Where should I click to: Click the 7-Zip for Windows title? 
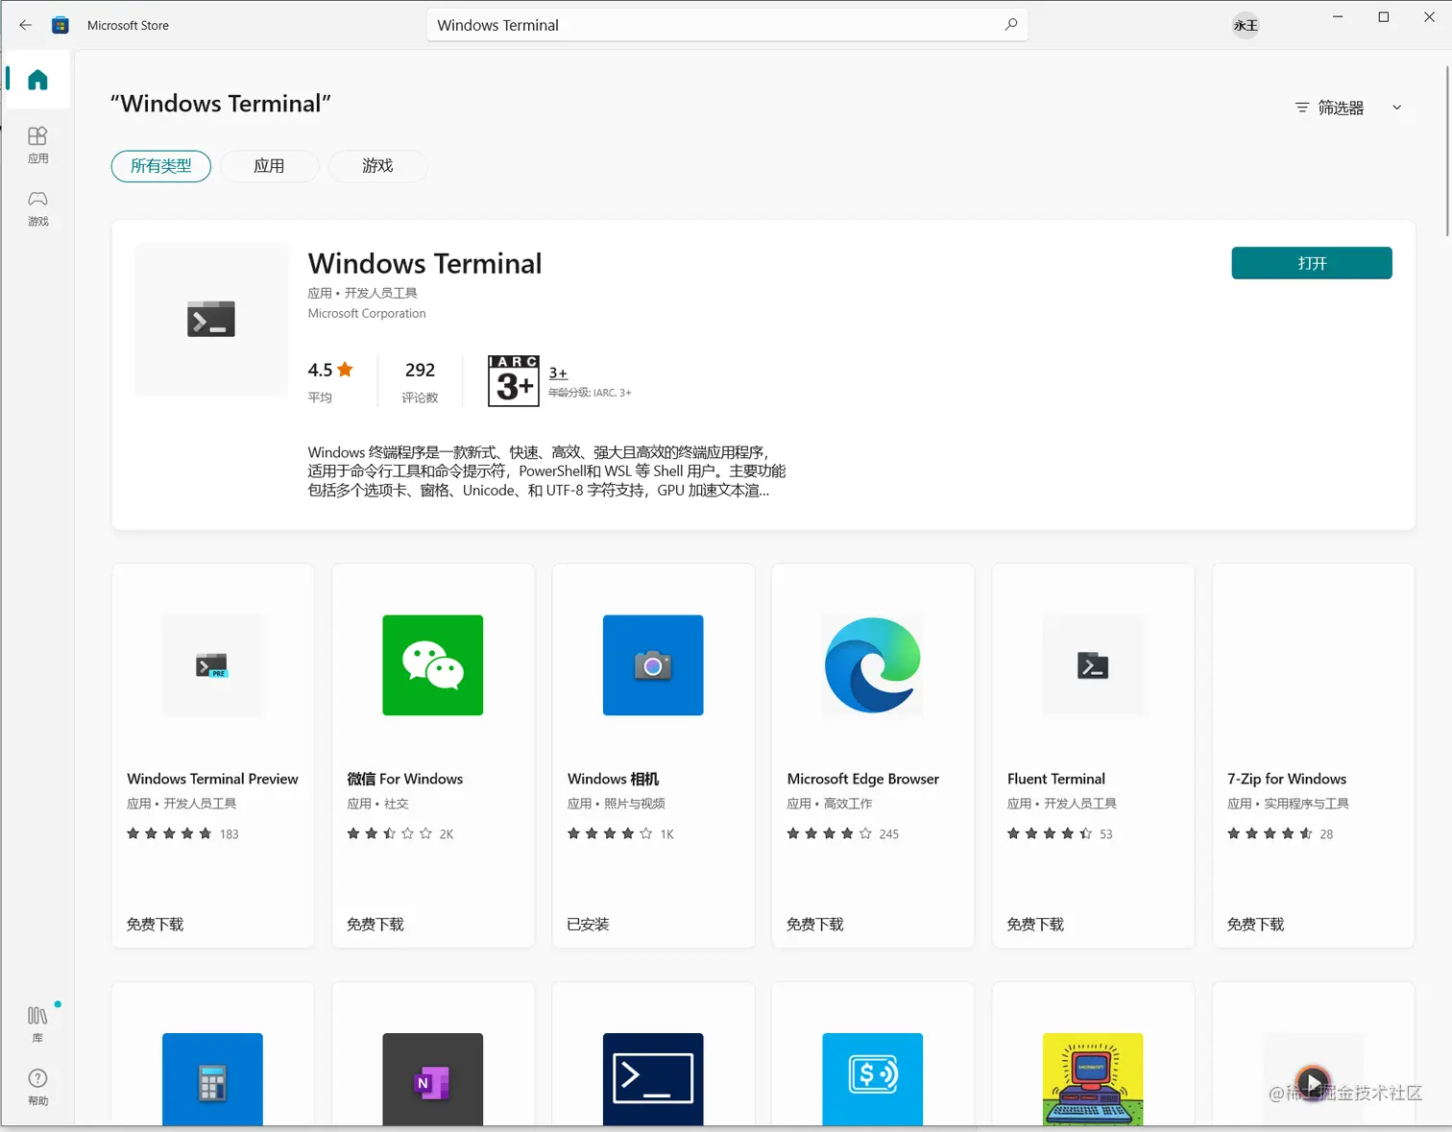click(1287, 779)
